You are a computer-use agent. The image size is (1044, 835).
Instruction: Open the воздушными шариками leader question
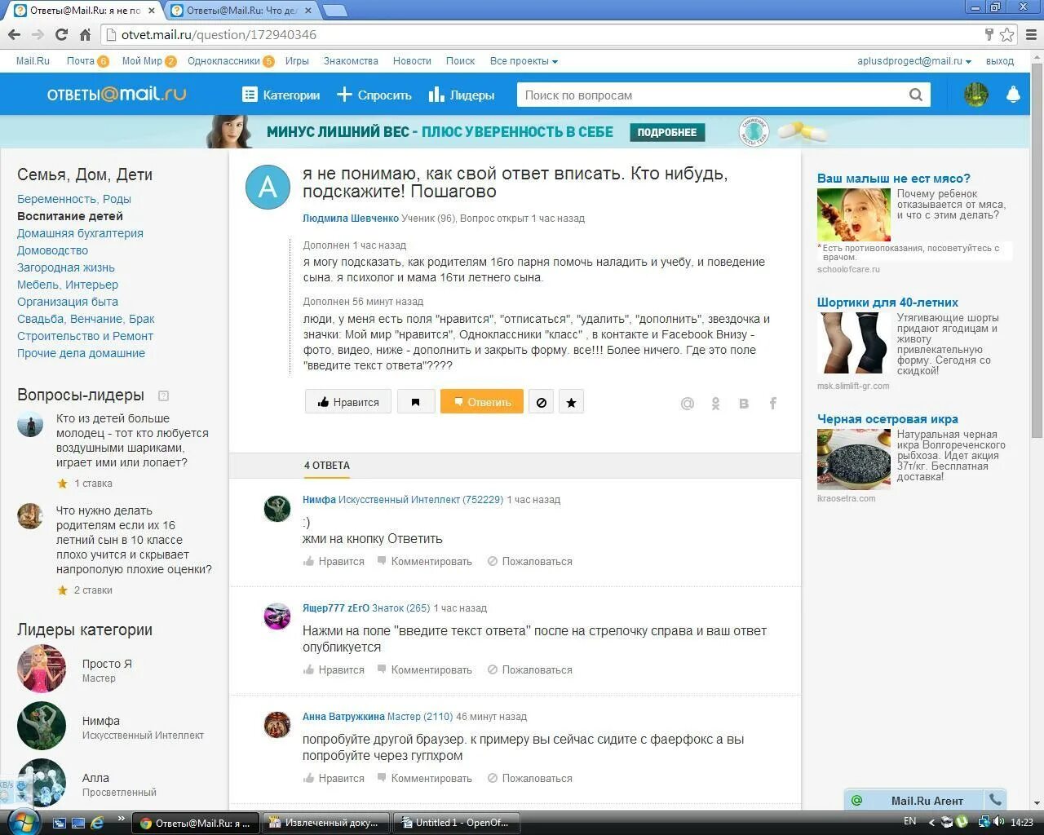coord(133,440)
